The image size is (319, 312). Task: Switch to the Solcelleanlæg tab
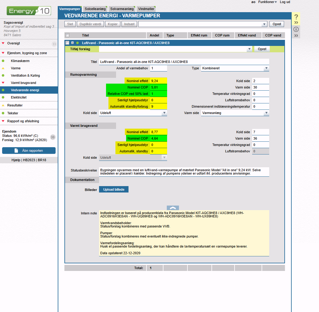(x=95, y=9)
